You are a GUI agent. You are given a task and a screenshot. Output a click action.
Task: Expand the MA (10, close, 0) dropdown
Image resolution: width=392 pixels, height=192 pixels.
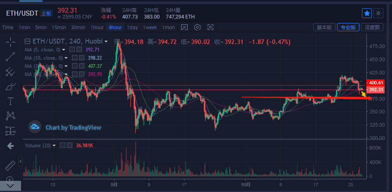[66, 58]
